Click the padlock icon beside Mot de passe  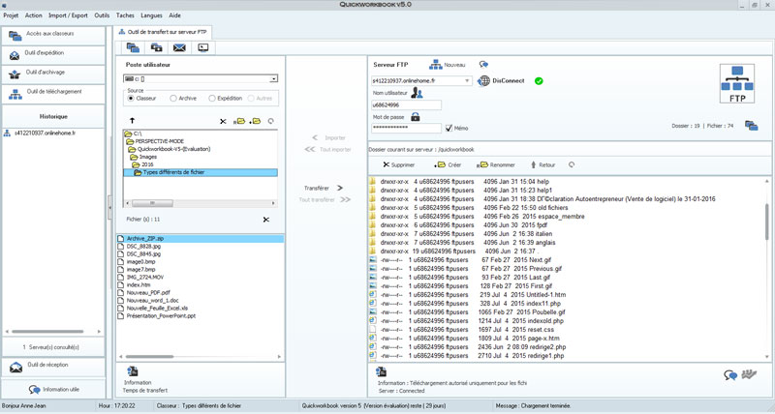point(415,116)
